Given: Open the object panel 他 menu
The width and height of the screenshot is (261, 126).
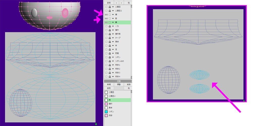Looking at the screenshot, I should [x=129, y=3].
